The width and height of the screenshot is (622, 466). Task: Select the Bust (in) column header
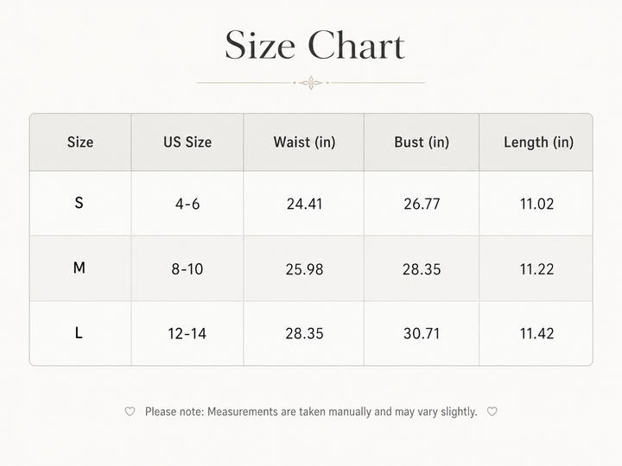422,142
